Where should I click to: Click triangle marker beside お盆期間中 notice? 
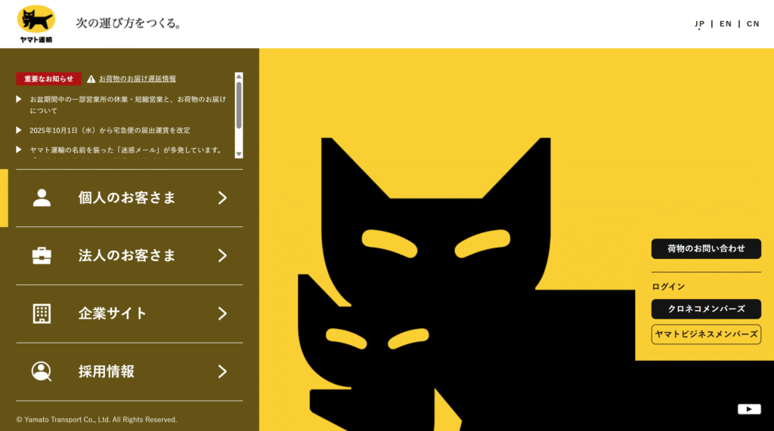coord(19,99)
